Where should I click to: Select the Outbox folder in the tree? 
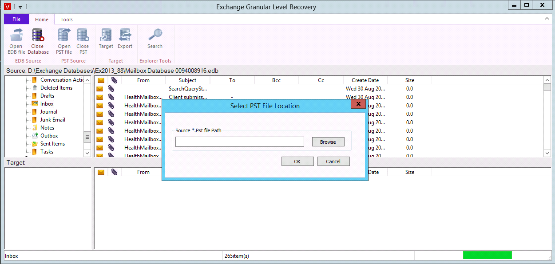point(49,136)
